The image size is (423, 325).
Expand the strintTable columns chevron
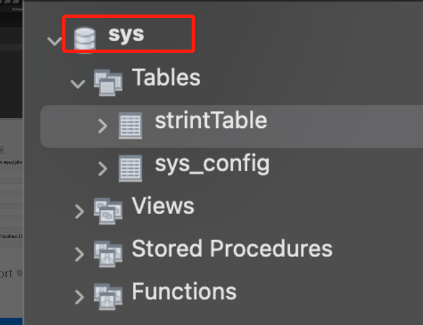[x=102, y=126]
